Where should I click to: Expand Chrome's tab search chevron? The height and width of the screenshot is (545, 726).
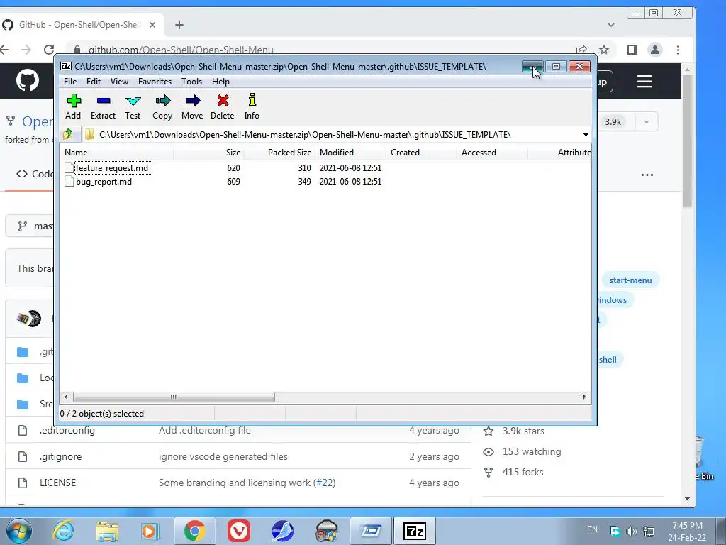611,25
